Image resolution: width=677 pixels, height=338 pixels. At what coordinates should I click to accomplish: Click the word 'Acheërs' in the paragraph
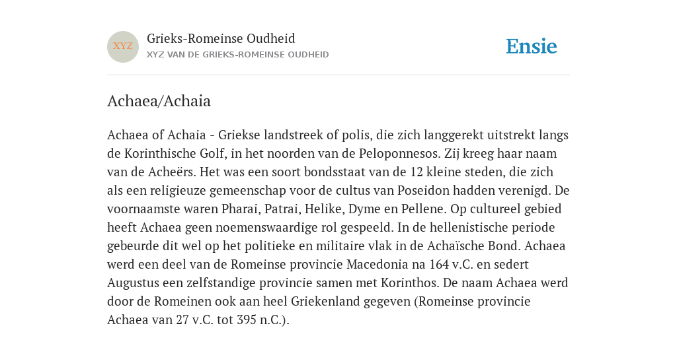[173, 172]
